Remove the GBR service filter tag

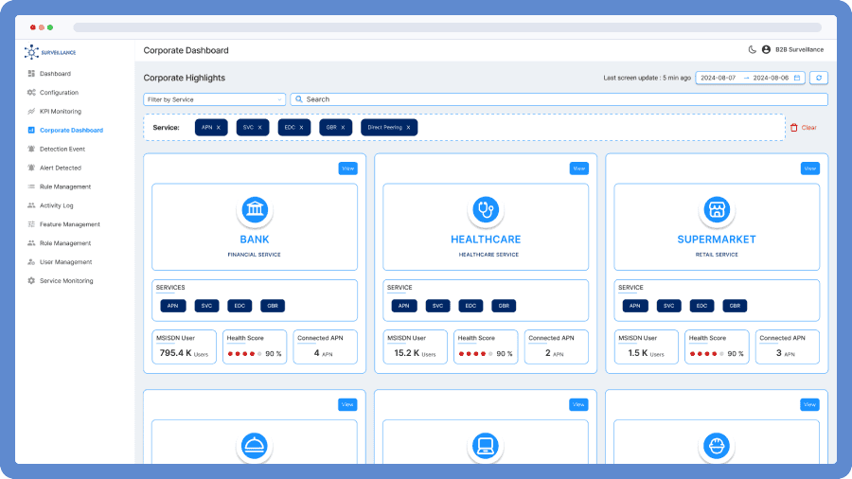click(x=343, y=128)
